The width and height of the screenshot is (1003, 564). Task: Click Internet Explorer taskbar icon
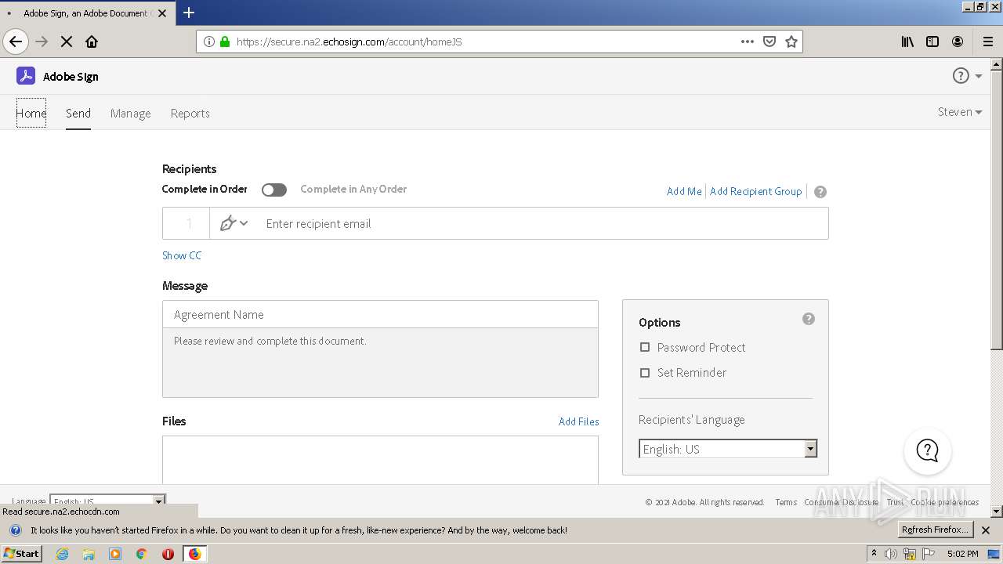(62, 554)
